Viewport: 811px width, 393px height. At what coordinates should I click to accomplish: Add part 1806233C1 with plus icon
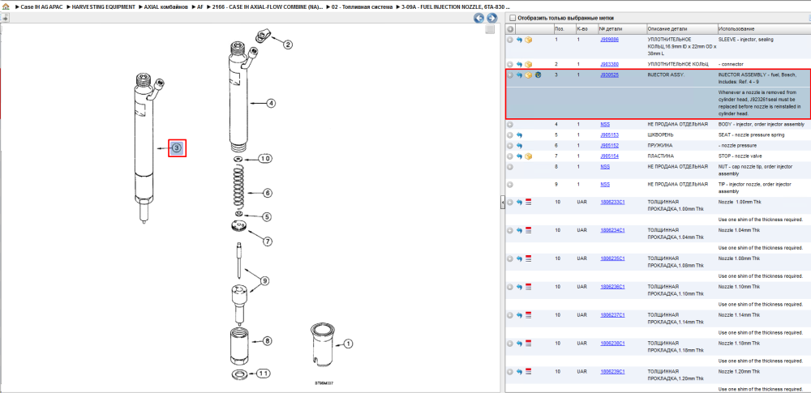[x=510, y=202]
